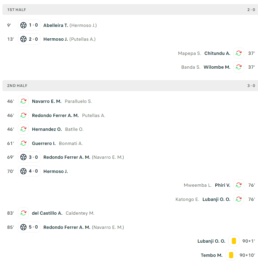The height and width of the screenshot is (262, 258).
Task: Click substitution icon next to del Castillo A.
Action: 23,213
